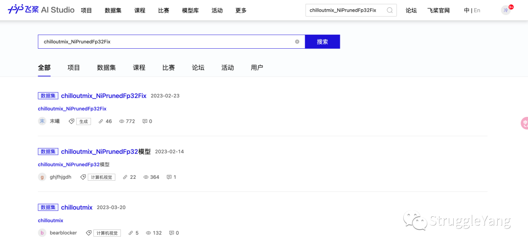Go to 论坛 link in header
This screenshot has width=528, height=246.
click(411, 10)
